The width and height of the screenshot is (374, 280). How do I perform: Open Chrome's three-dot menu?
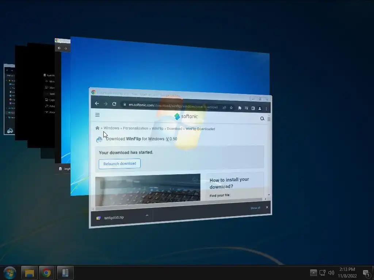(266, 109)
